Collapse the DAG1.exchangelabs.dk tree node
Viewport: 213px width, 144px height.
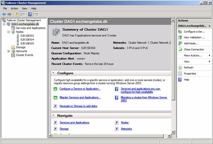pos(4,24)
